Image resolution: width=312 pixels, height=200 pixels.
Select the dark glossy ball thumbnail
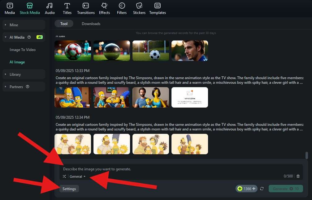coord(112,51)
